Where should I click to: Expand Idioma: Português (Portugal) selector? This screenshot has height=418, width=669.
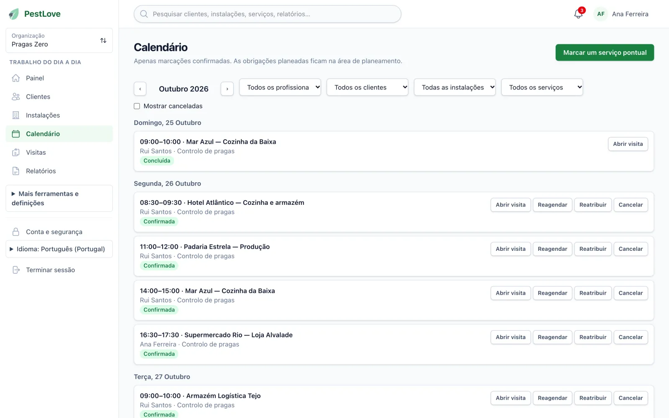59,249
